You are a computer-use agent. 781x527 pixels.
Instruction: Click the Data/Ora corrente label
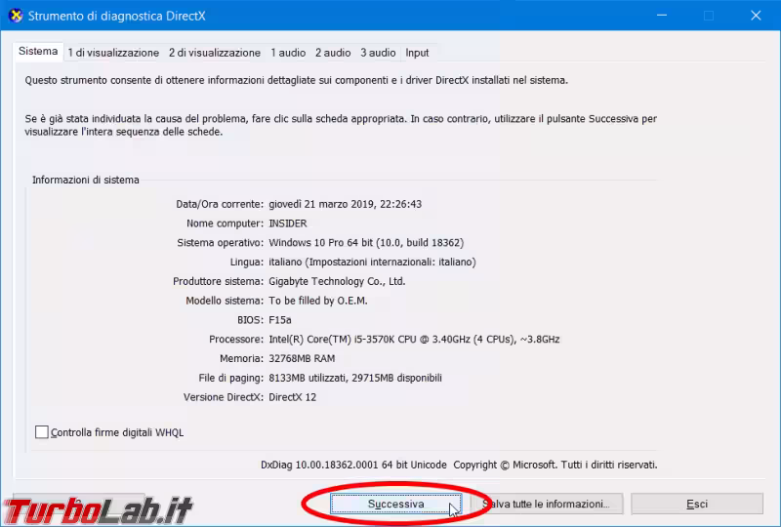click(220, 204)
